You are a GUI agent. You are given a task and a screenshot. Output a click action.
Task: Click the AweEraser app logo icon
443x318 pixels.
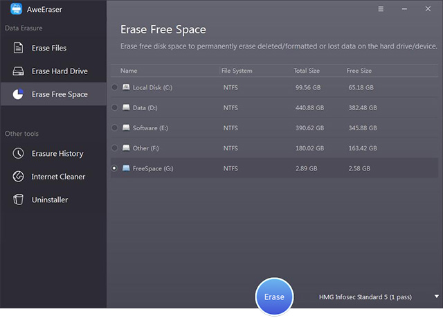pyautogui.click(x=16, y=9)
